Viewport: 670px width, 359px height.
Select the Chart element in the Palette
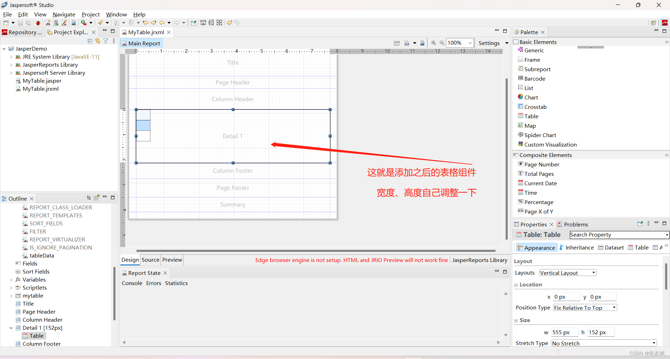click(531, 97)
